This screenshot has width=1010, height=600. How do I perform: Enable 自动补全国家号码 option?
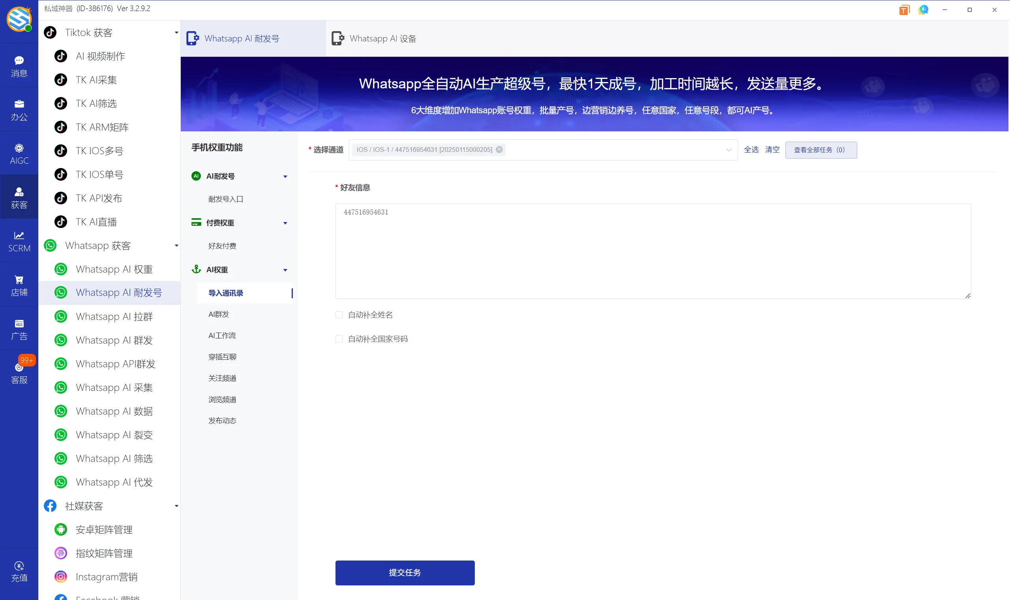click(x=339, y=338)
